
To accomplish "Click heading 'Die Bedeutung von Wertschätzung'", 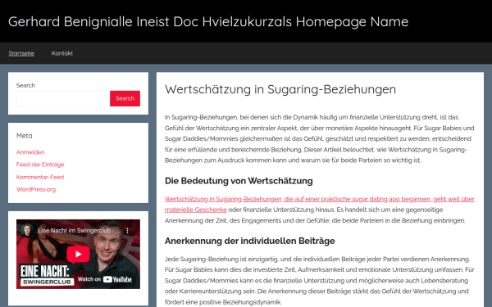I will (239, 181).
